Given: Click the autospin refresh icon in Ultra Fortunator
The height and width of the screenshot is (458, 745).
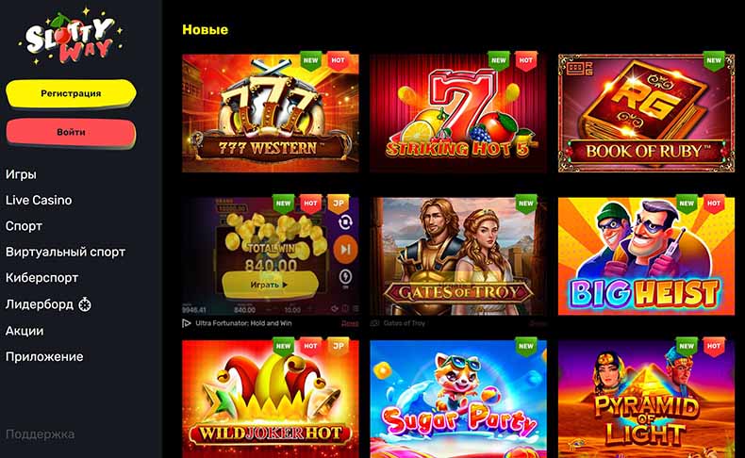Looking at the screenshot, I should [345, 222].
